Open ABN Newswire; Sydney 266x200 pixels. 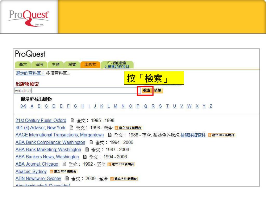point(38,179)
